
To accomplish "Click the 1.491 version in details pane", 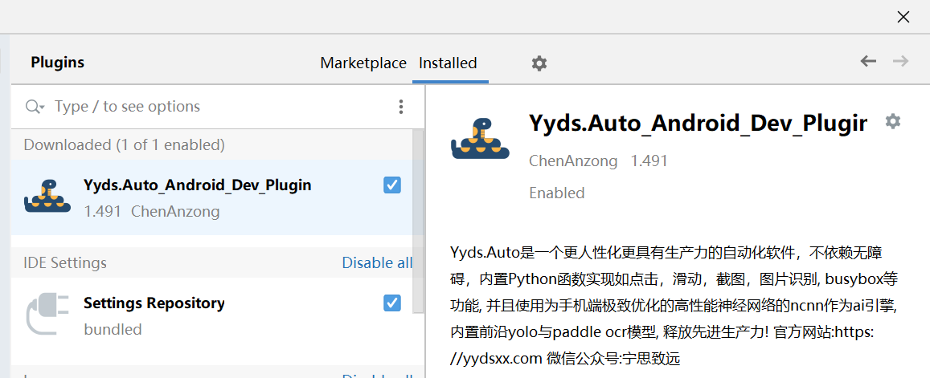I will pyautogui.click(x=649, y=161).
